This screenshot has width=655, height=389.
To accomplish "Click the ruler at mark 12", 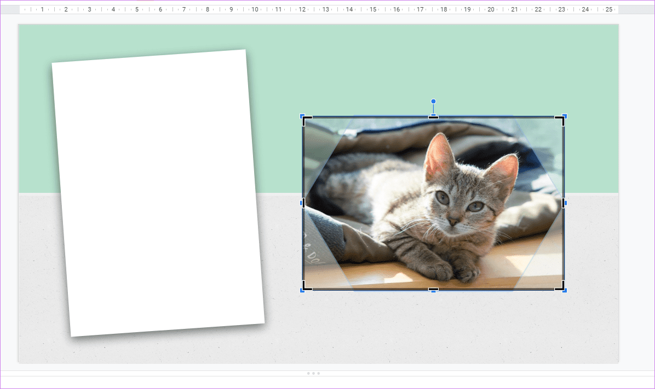I will 302,9.
